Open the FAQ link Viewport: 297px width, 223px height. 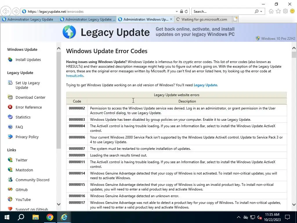point(19,127)
